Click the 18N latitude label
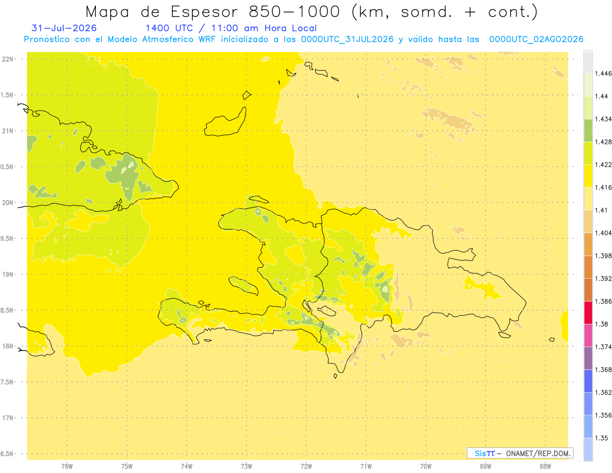Viewport: 612px width, 473px height. tap(8, 346)
